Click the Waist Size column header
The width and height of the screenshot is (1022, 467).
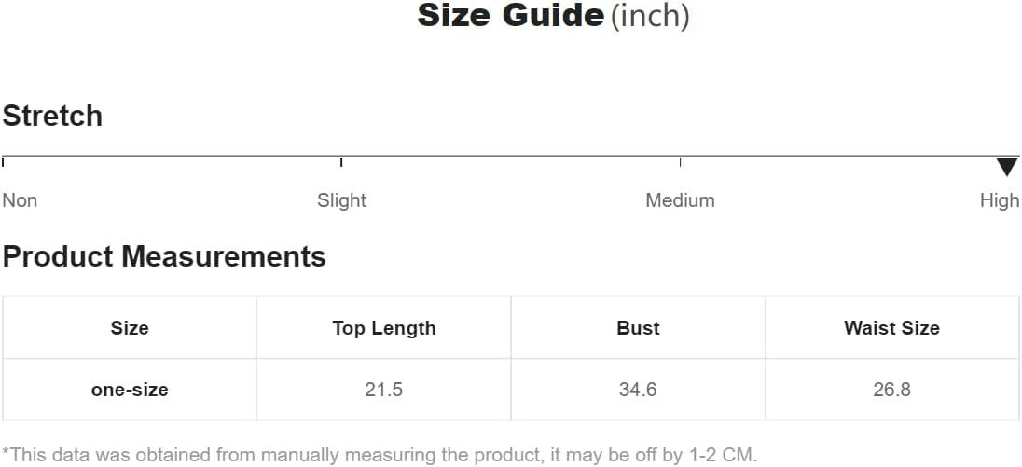891,327
